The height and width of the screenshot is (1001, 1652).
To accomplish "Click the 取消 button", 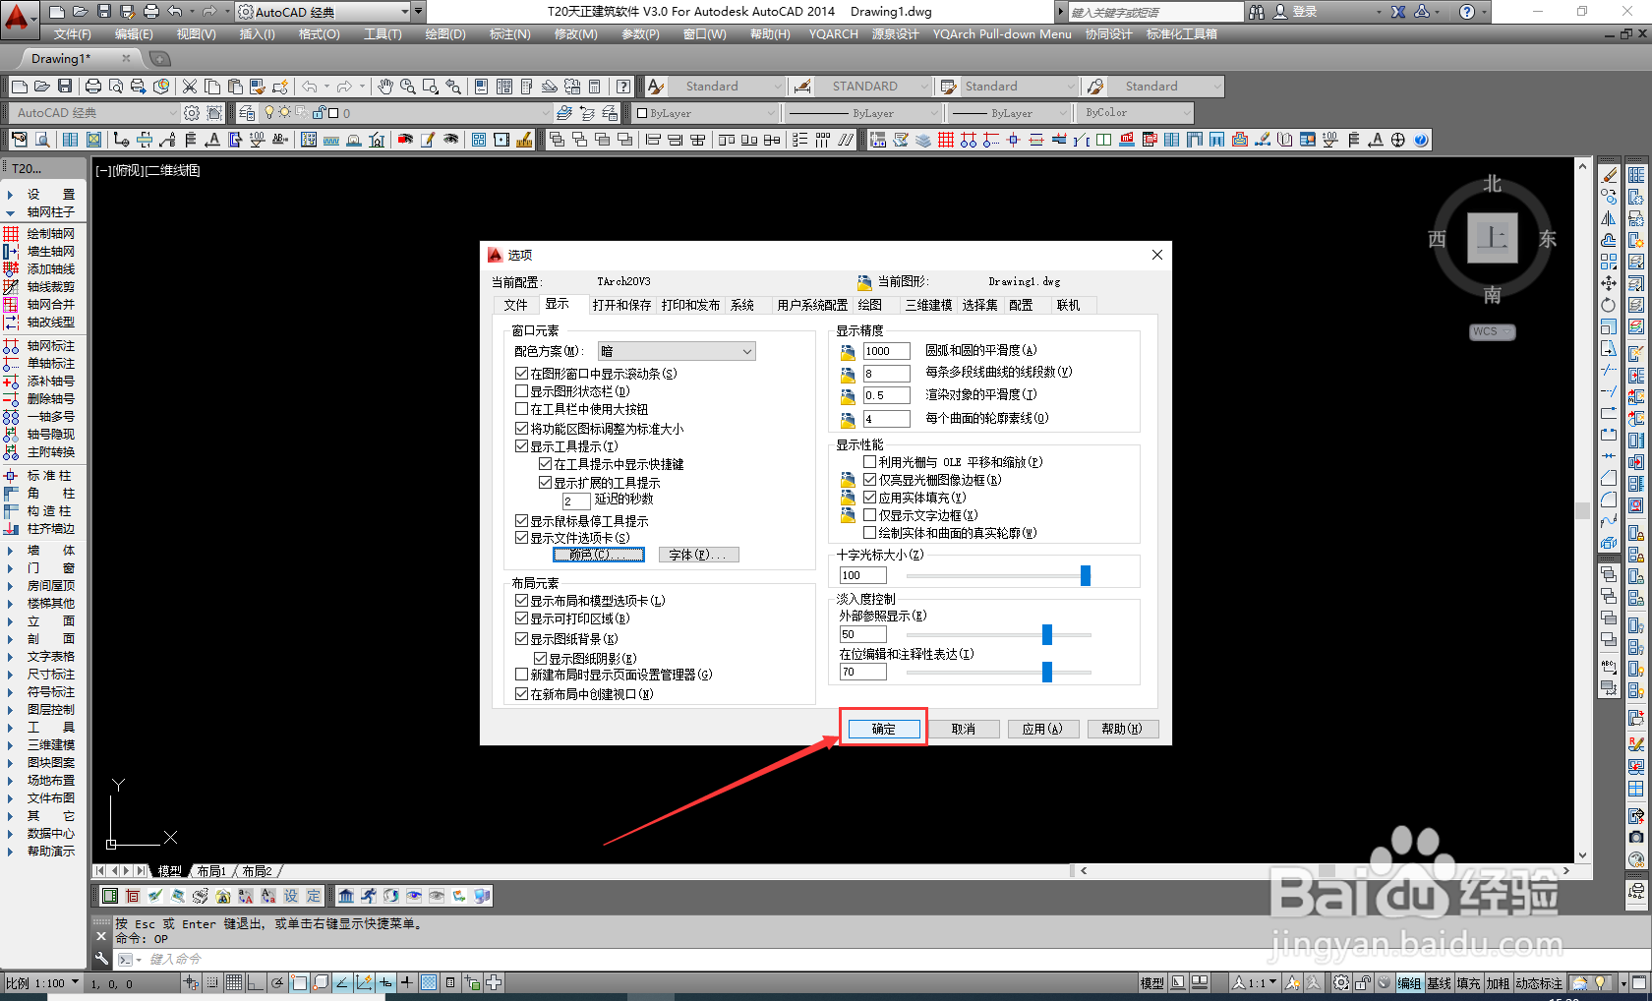I will [964, 729].
